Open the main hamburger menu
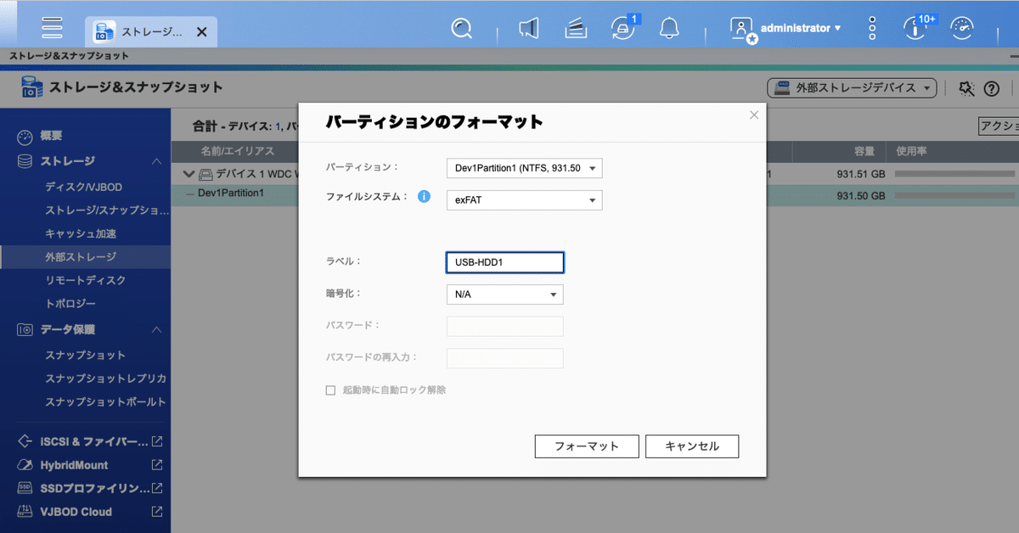 (x=53, y=28)
